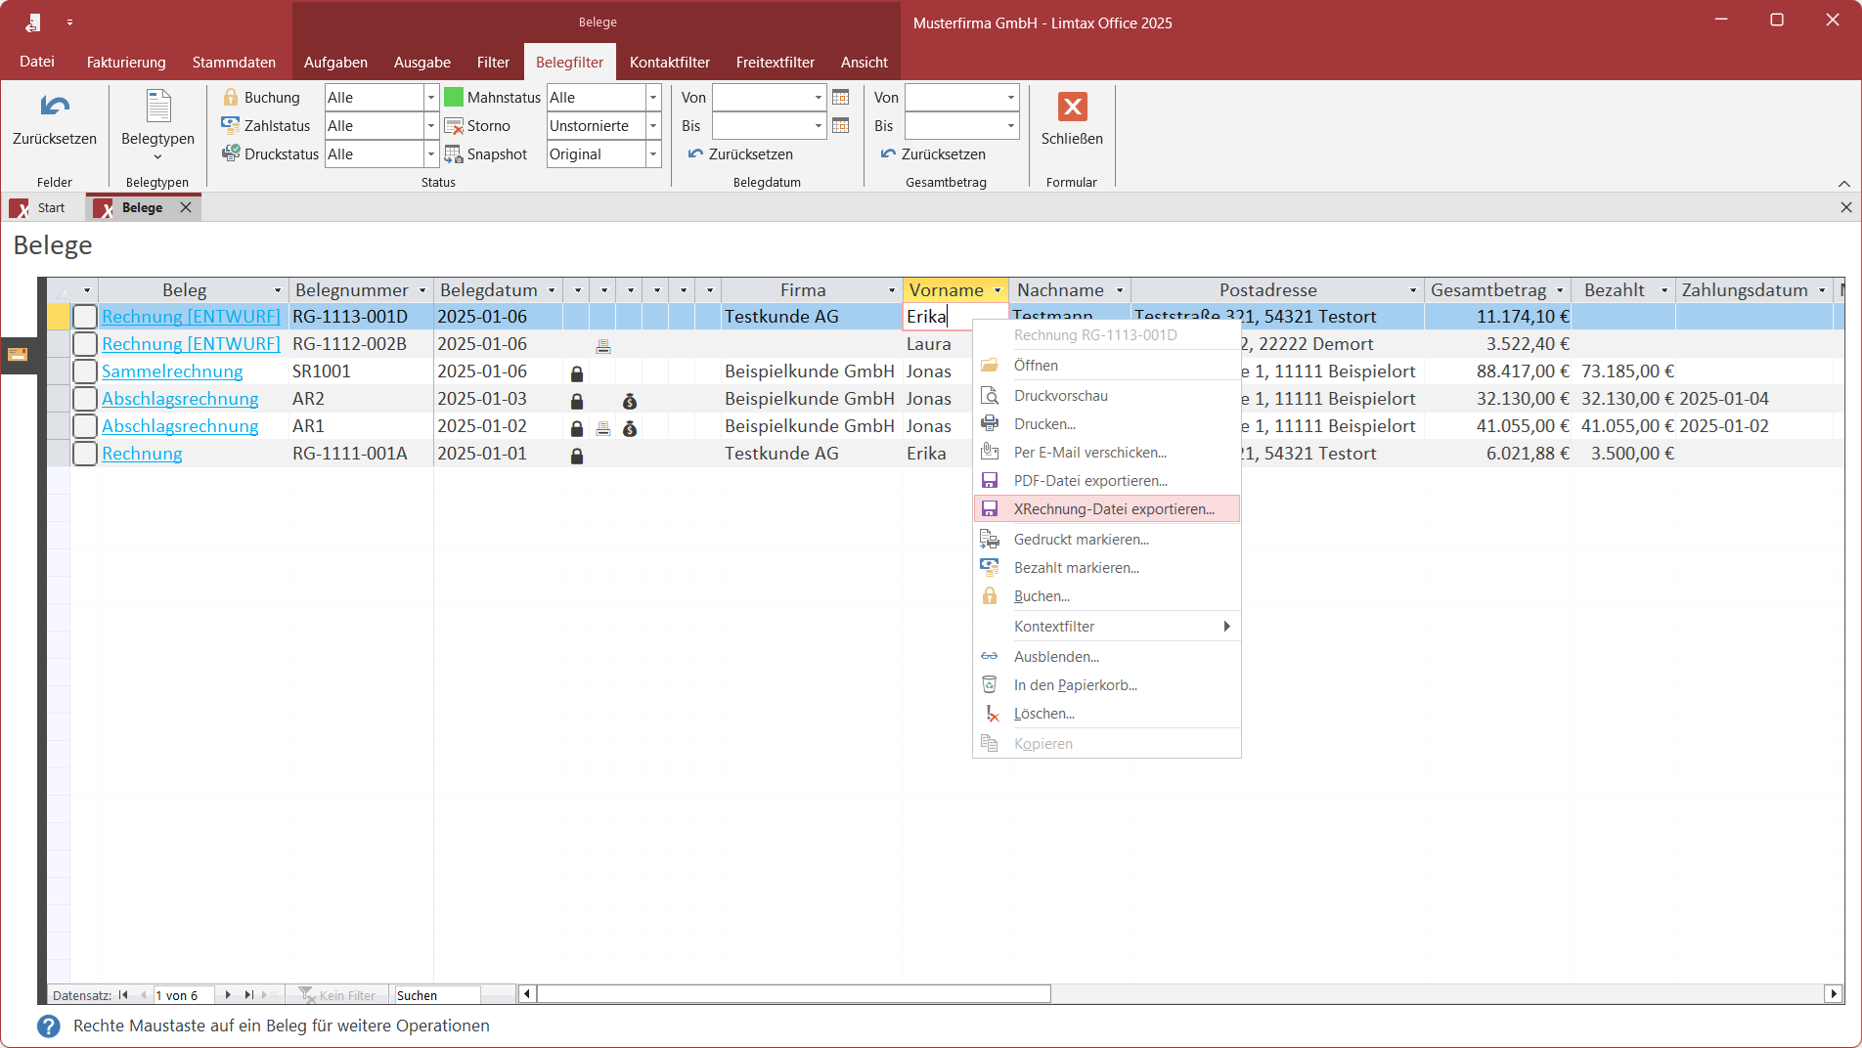This screenshot has width=1862, height=1048.
Task: Open the Vorname column filter arrow
Action: 997,290
